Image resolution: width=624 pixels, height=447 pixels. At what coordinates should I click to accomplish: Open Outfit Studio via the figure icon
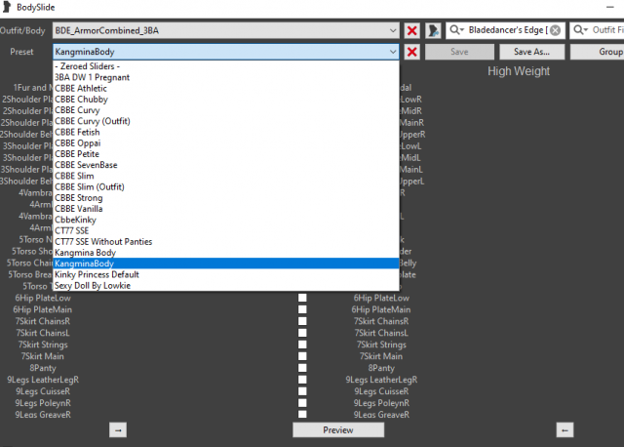click(x=433, y=30)
